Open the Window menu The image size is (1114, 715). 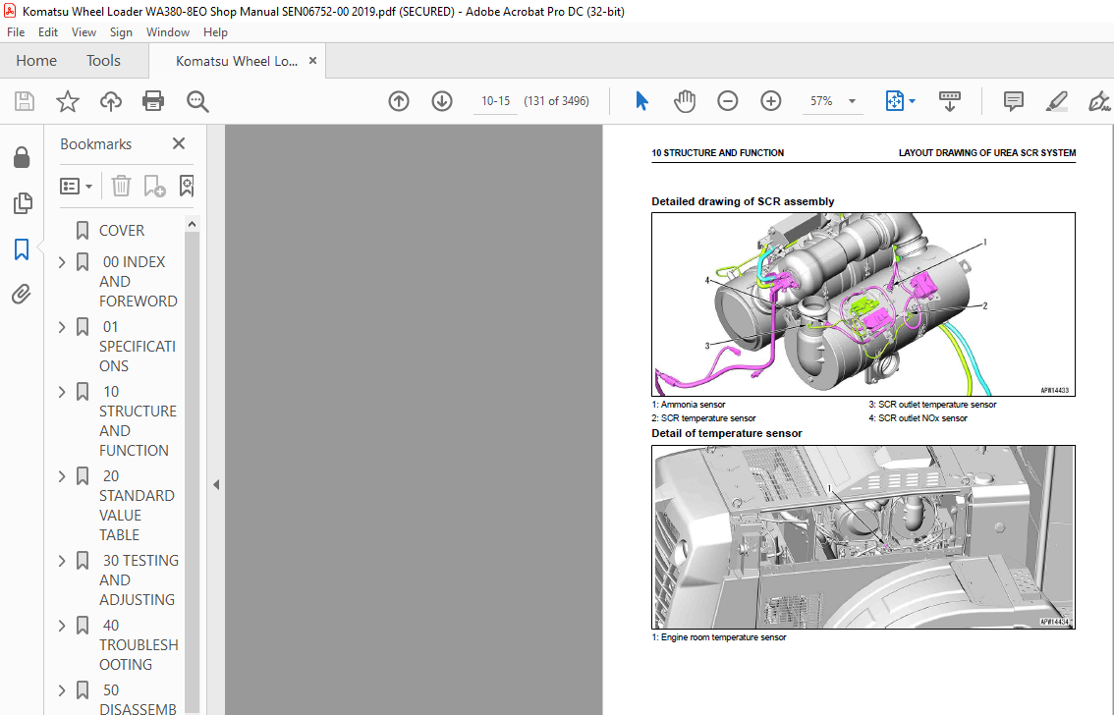coord(168,32)
